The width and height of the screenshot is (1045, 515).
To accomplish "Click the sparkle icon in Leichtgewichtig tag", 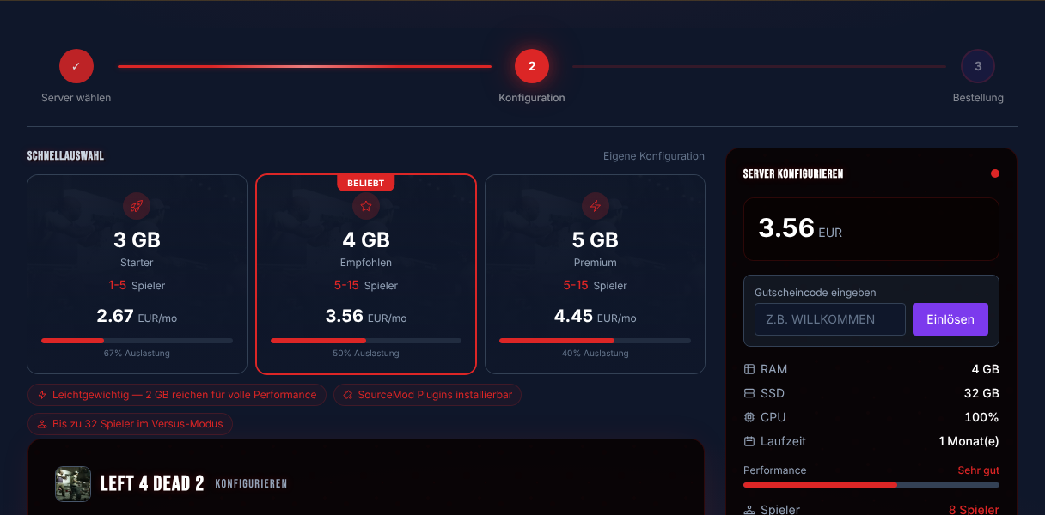I will (x=42, y=395).
